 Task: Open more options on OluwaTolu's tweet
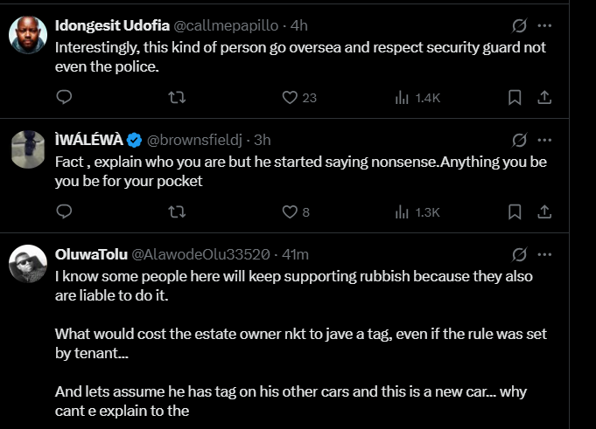point(544,254)
